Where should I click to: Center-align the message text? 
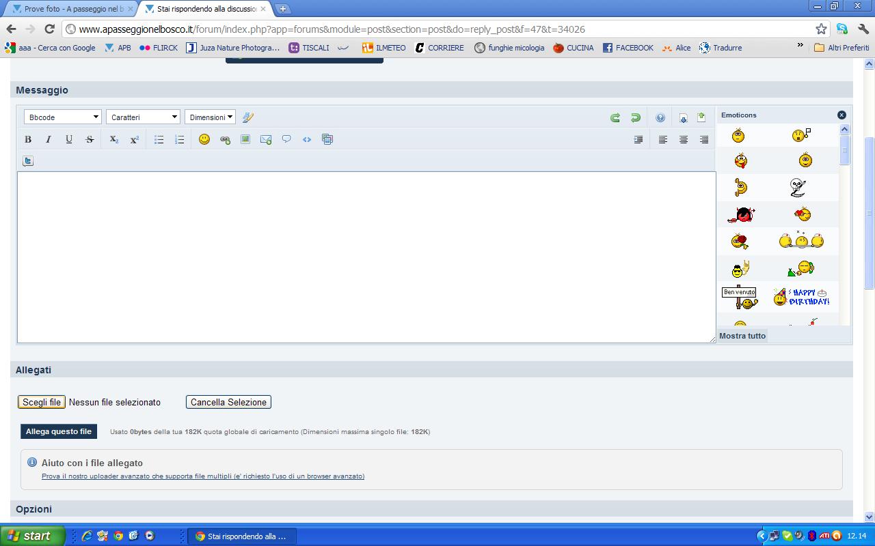coord(683,139)
